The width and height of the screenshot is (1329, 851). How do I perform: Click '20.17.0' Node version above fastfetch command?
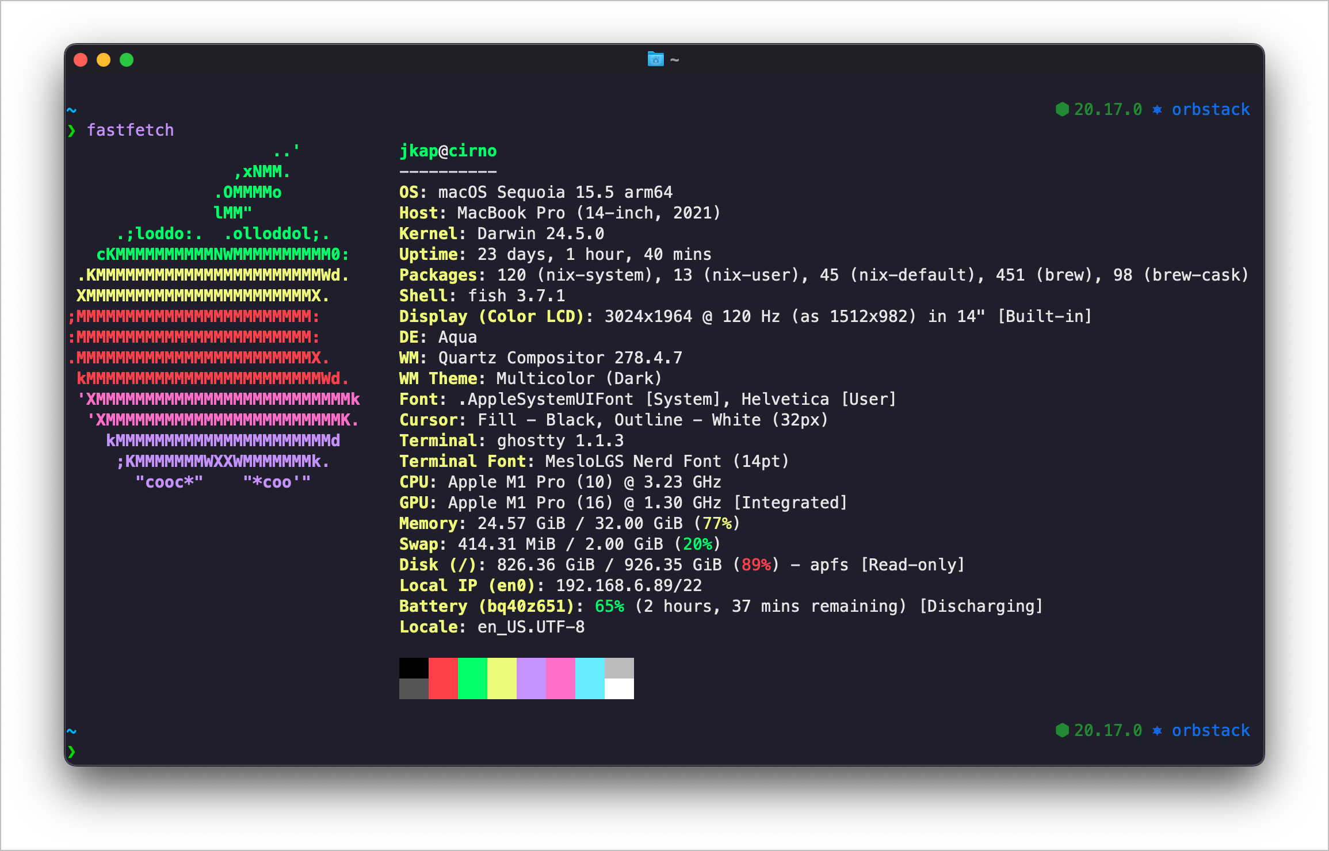click(1108, 110)
